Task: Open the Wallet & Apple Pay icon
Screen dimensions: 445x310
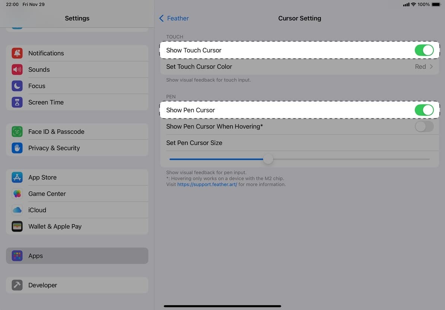Action: coord(17,226)
